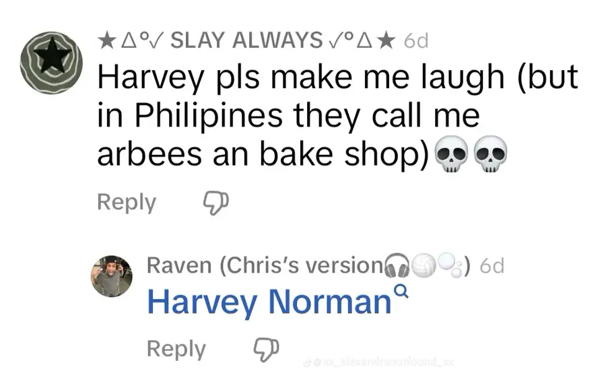The height and width of the screenshot is (375, 606).
Task: Reply to Raven's comment
Action: pos(176,349)
